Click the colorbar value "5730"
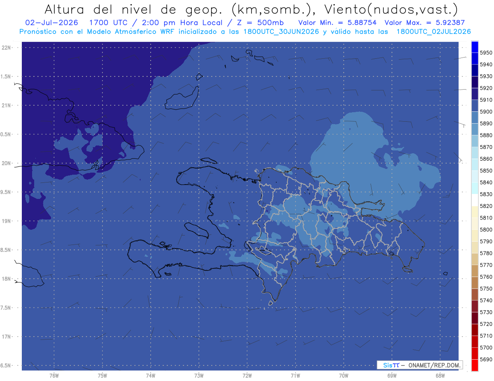The image size is (494, 381). point(486,312)
